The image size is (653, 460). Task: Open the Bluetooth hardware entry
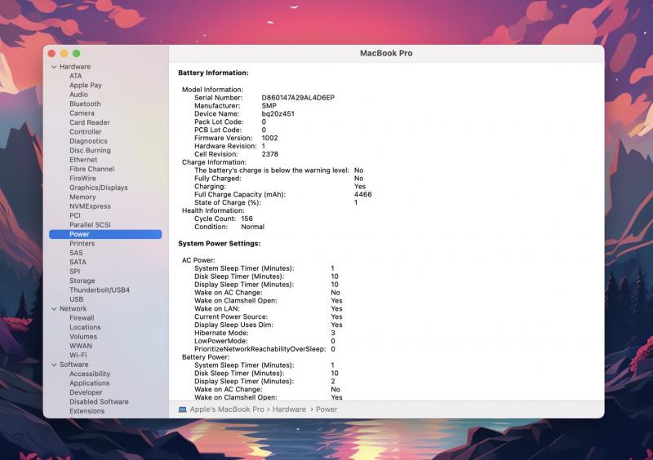pyautogui.click(x=85, y=104)
